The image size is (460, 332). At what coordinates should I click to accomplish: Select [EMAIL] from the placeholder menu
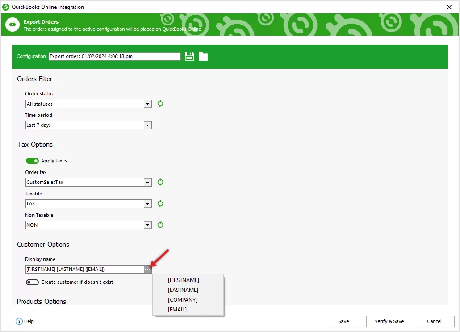(x=177, y=309)
